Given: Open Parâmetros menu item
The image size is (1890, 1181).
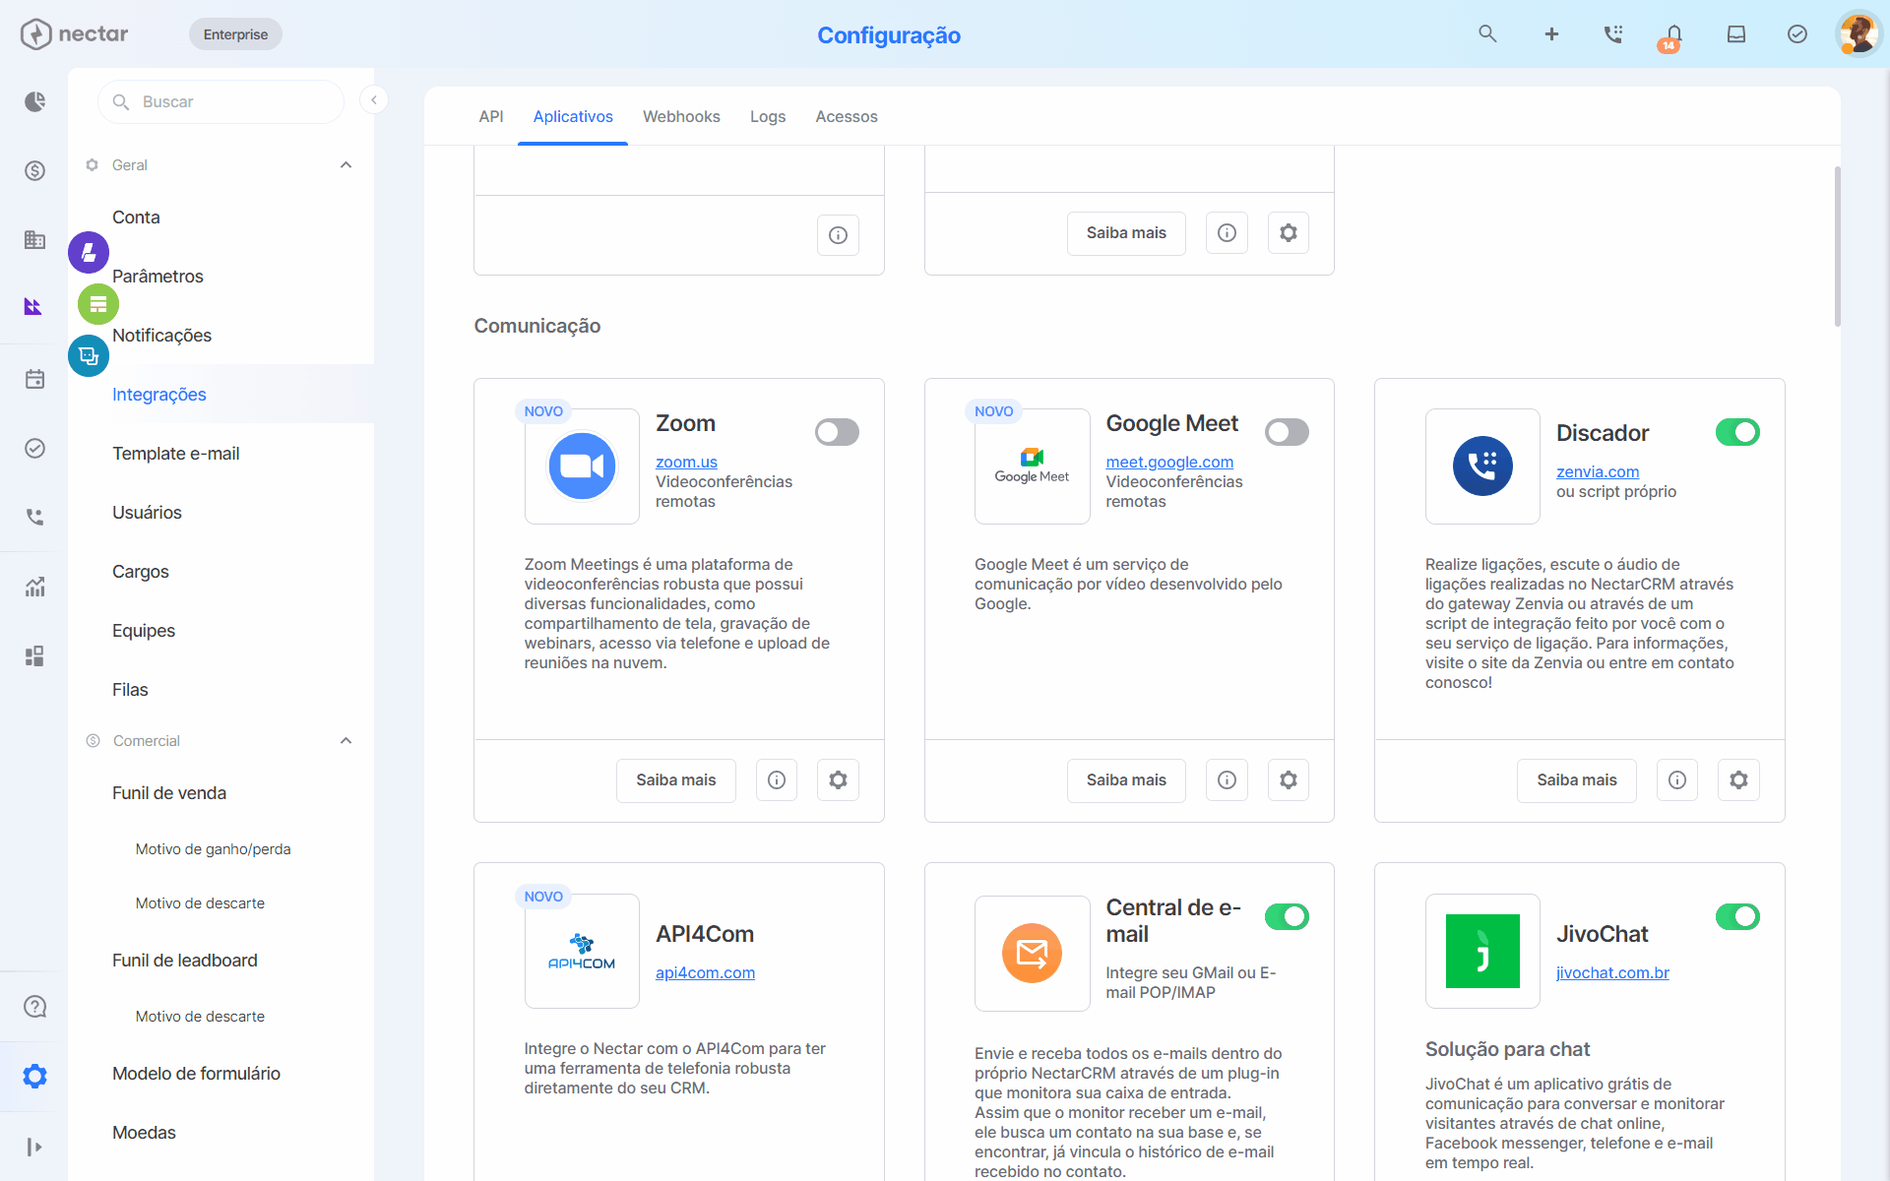Looking at the screenshot, I should tap(157, 276).
